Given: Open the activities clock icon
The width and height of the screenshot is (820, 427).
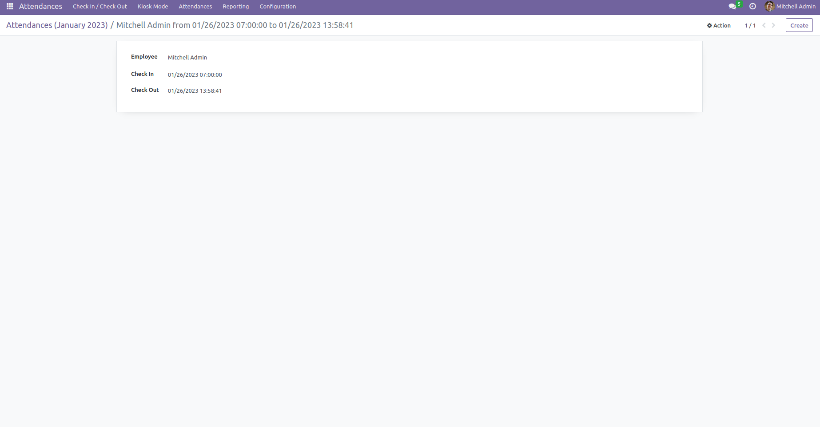Looking at the screenshot, I should pos(752,6).
